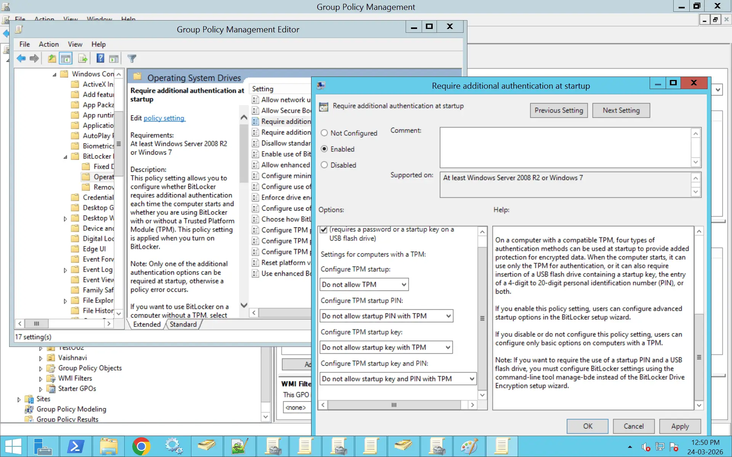Click the Previous Setting button
Image resolution: width=732 pixels, height=457 pixels.
pos(559,110)
